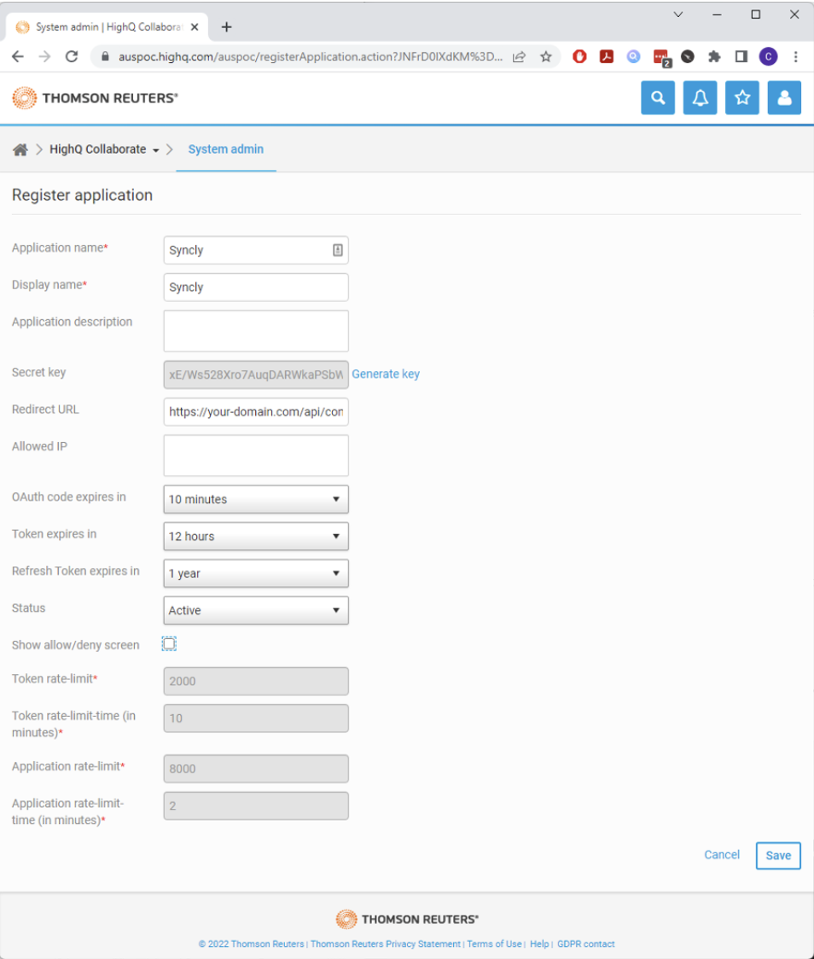Expand the HighQ Collaborate breadcrumb menu

pos(155,148)
